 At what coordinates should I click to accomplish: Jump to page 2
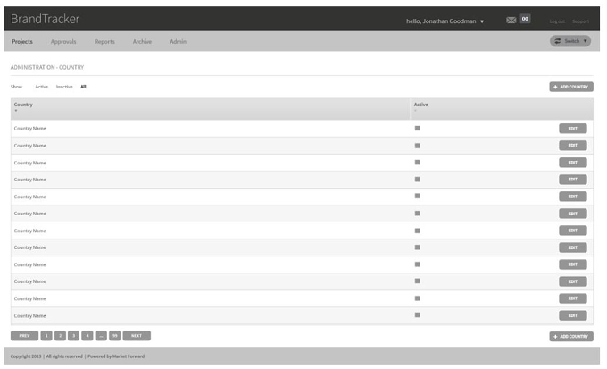tap(60, 336)
